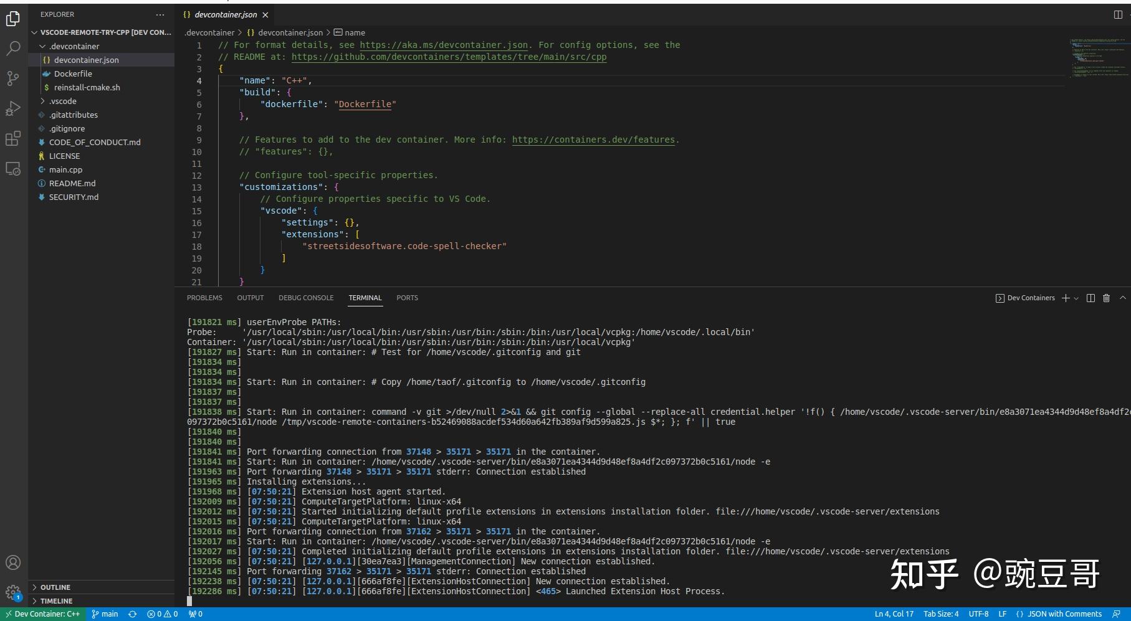Screen dimensions: 1131x621
Task: Kill the active terminal with trash icon
Action: point(1106,298)
